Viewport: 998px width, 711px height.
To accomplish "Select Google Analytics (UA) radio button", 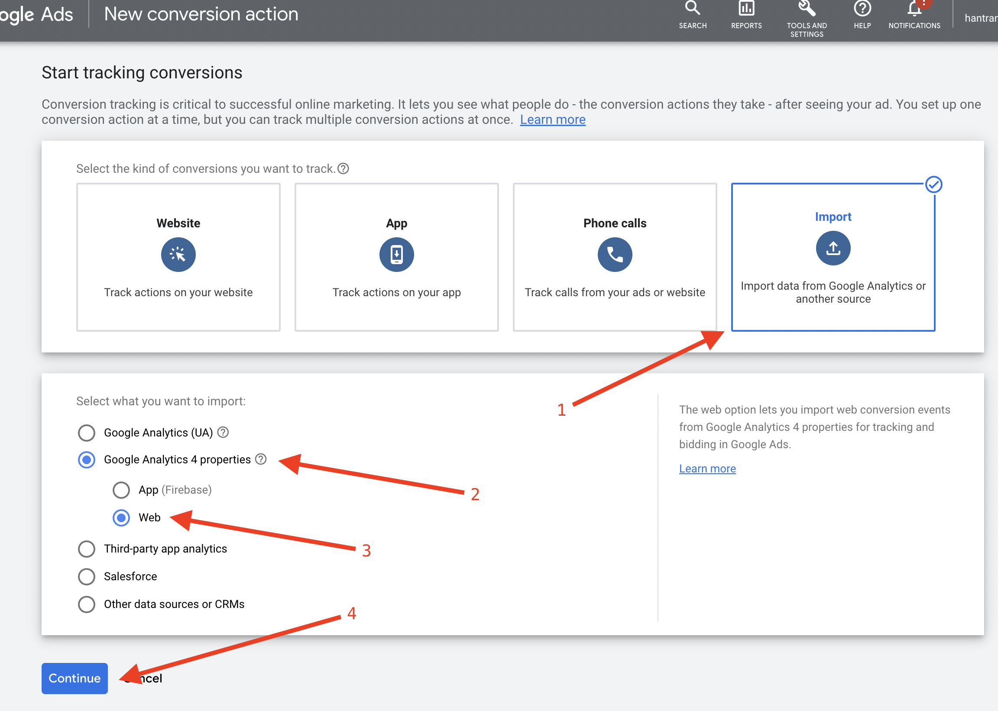I will 87,433.
